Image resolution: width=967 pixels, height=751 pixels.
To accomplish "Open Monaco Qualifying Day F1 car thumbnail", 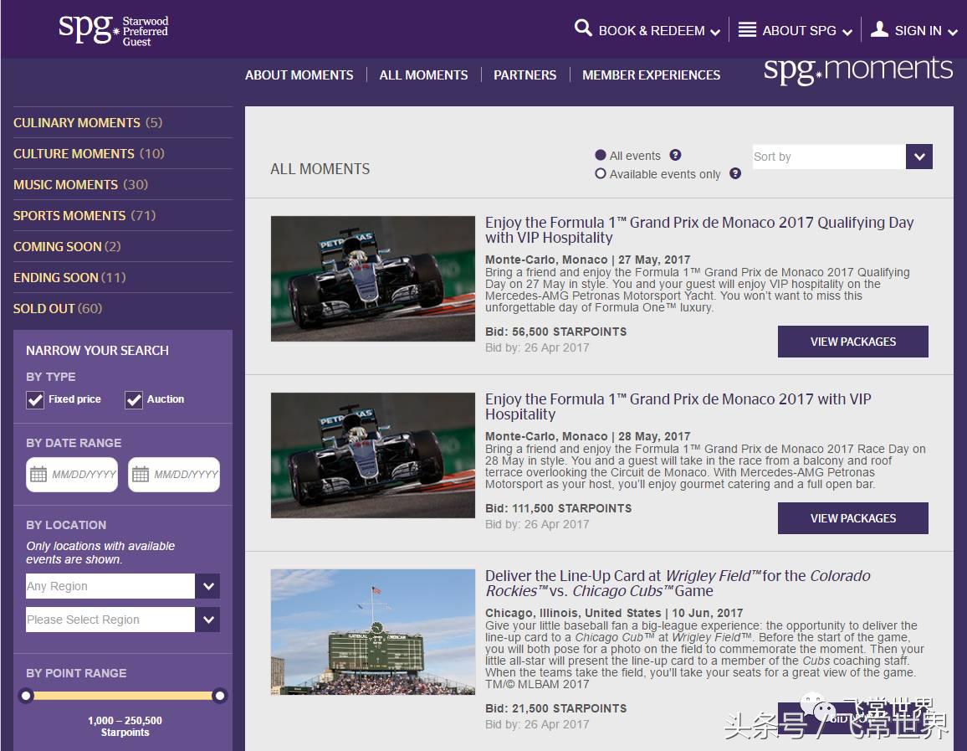I will (373, 278).
